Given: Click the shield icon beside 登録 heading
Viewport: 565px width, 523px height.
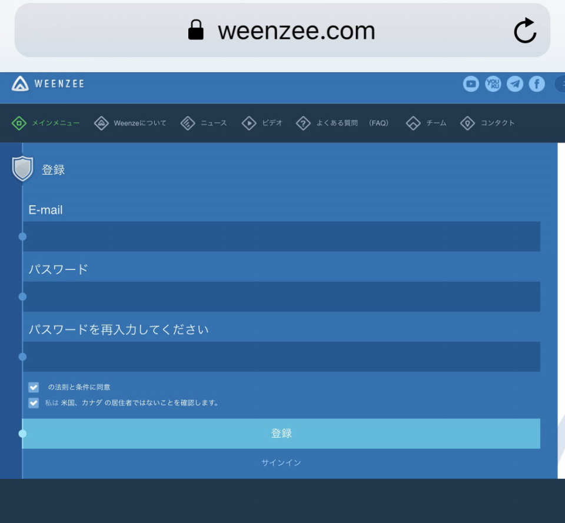Looking at the screenshot, I should click(22, 169).
